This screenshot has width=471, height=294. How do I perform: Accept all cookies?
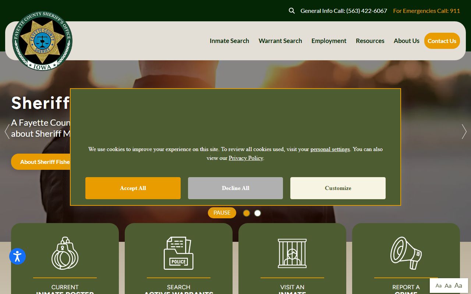coord(133,188)
